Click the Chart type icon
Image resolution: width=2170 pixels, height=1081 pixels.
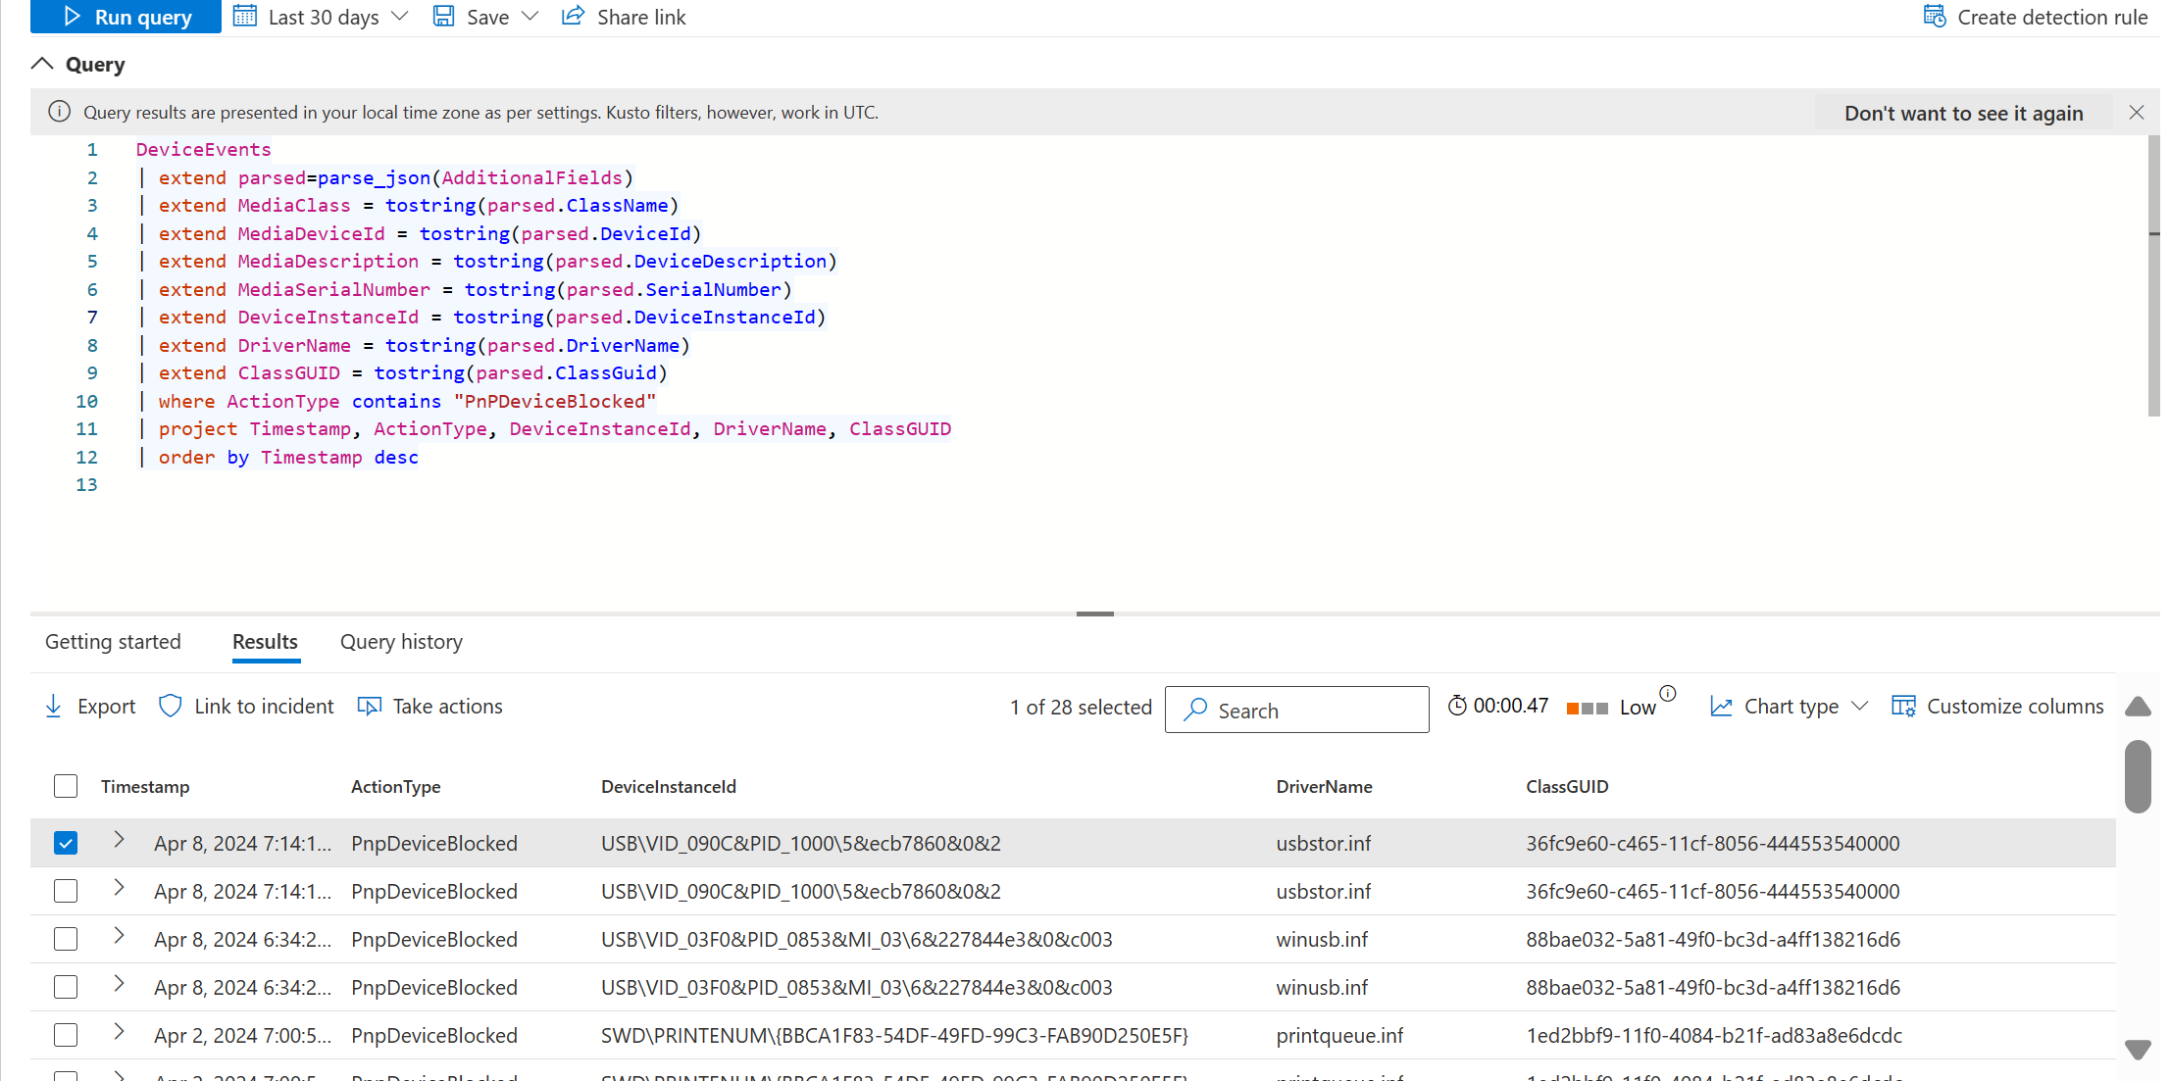1722,707
